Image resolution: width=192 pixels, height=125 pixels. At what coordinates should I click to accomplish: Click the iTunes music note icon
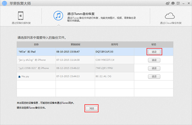[58, 16]
